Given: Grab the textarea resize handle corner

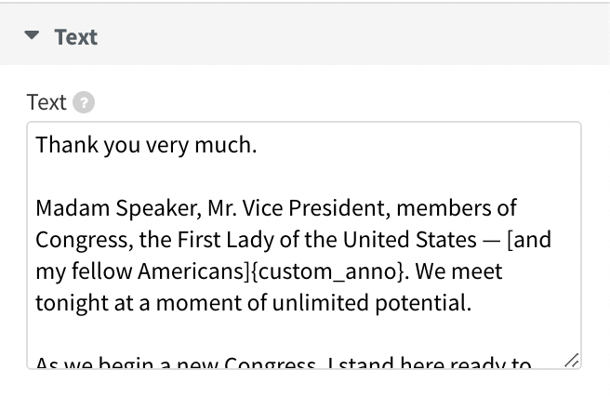Looking at the screenshot, I should point(572,361).
